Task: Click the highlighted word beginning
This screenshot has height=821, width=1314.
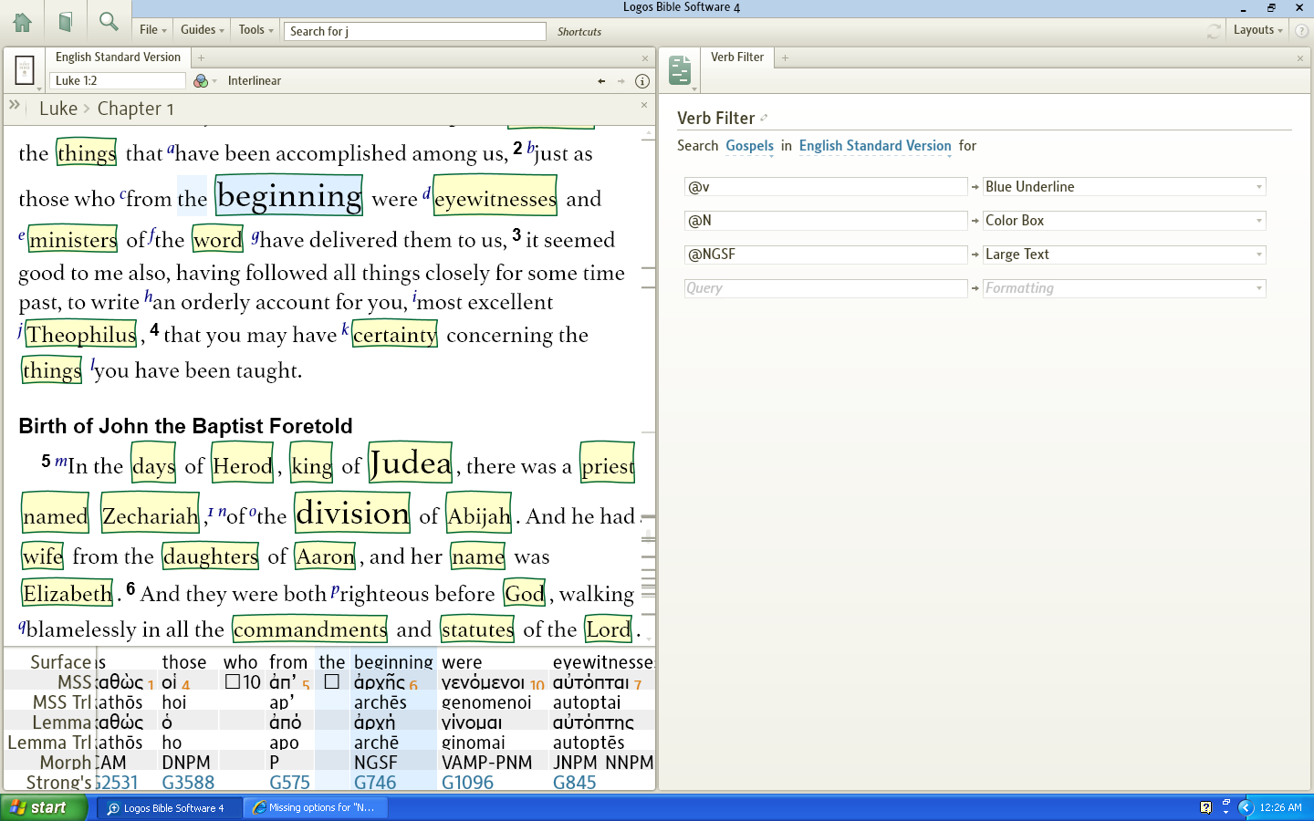Action: pos(289,195)
